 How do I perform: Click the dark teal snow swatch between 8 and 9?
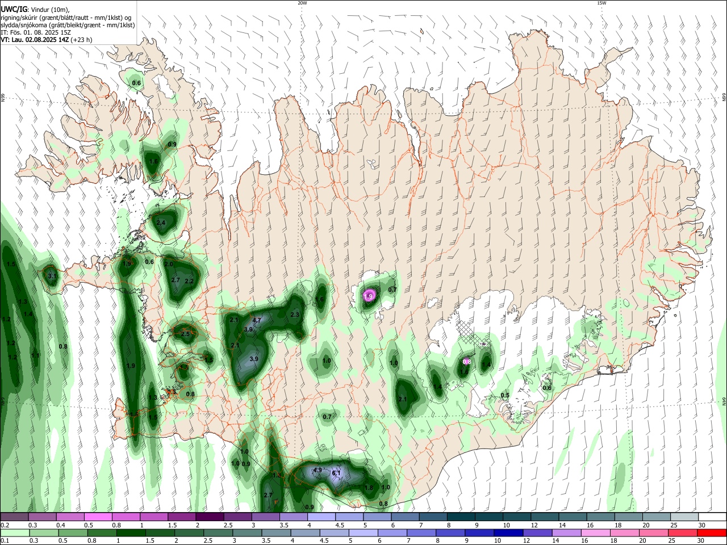click(461, 517)
